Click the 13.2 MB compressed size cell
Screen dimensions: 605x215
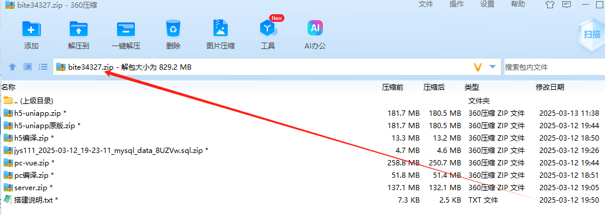(447, 138)
